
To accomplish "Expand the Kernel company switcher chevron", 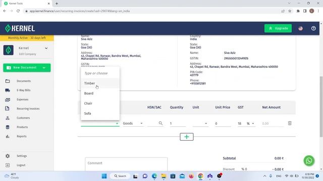I will [46, 48].
